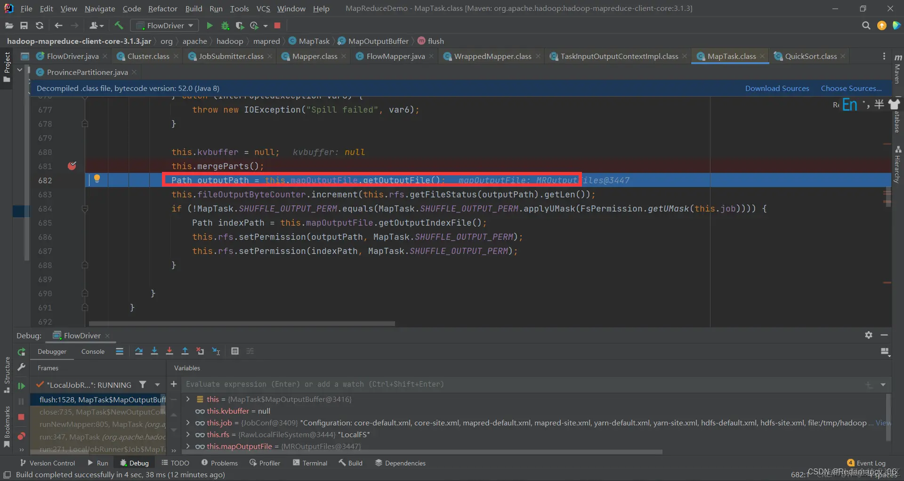The image size is (904, 481).
Task: Click the Run green play button in toolbar
Action: tap(210, 25)
